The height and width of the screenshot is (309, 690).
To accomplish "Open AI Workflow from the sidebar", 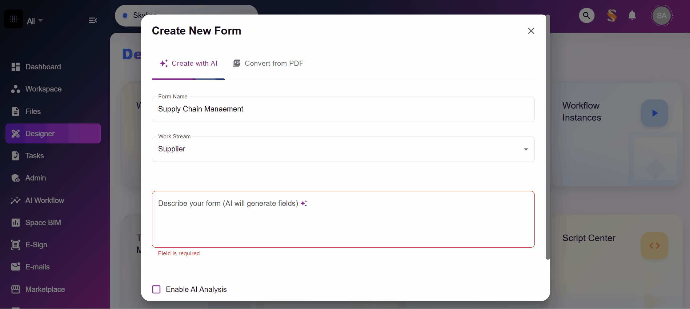I will pyautogui.click(x=53, y=200).
